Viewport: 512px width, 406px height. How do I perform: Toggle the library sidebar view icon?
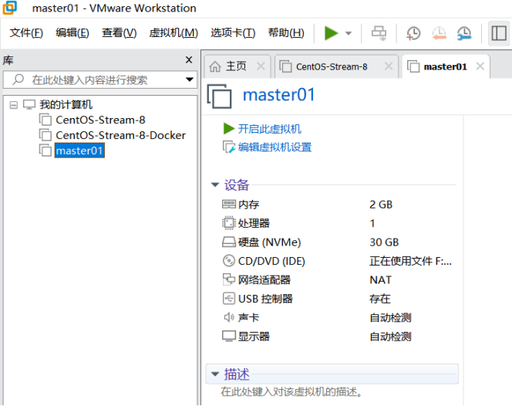point(499,33)
